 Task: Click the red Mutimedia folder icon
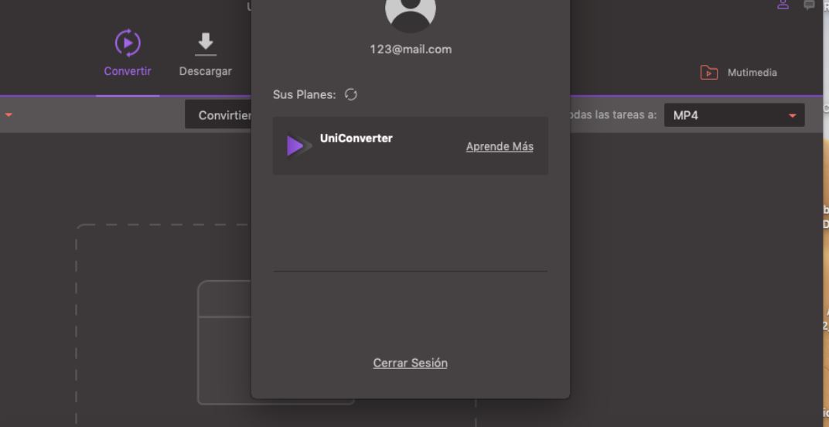point(709,73)
